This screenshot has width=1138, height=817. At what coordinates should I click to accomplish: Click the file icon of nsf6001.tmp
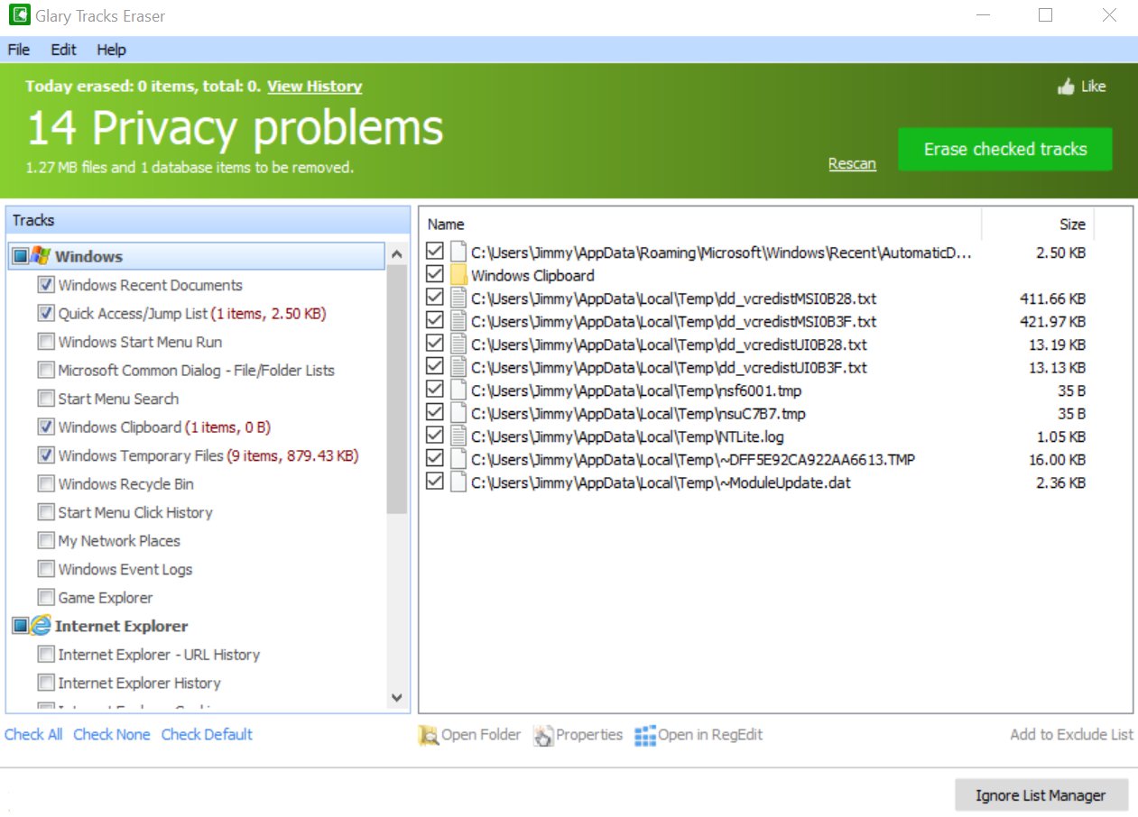(x=458, y=390)
